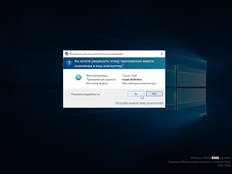Select the publisher name Ivaylo Beltchev
This screenshot has width=232, height=174.
tap(132, 79)
